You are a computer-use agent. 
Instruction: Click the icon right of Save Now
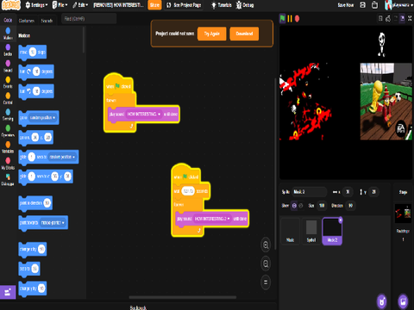(363, 5)
